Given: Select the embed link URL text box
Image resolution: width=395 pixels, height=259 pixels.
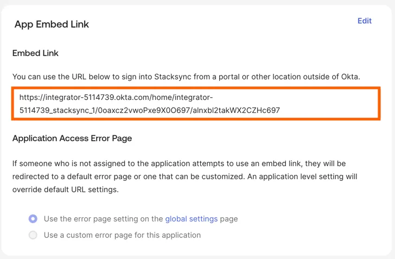Looking at the screenshot, I should 196,104.
